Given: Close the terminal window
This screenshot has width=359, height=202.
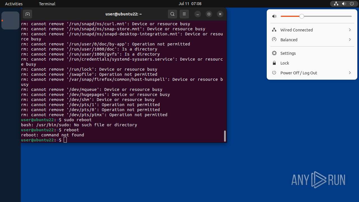Looking at the screenshot, I should pyautogui.click(x=220, y=14).
